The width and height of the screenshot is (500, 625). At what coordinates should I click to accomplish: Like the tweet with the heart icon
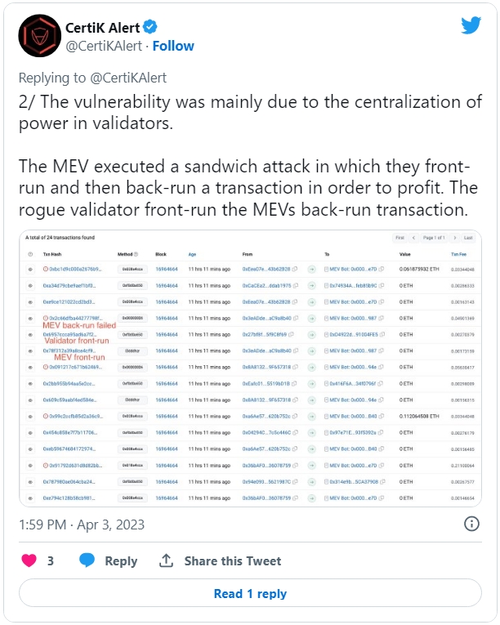pos(29,560)
